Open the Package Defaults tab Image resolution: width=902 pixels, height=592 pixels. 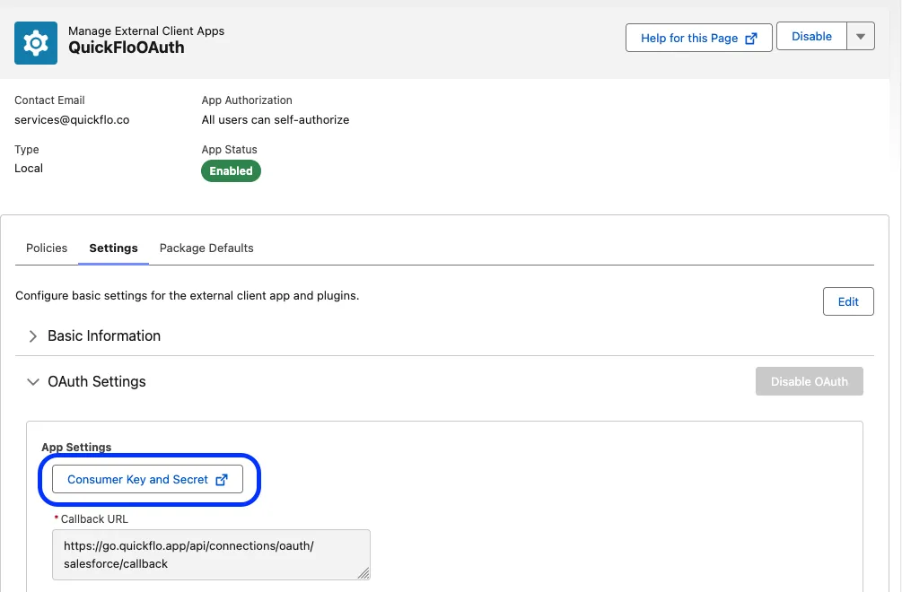tap(206, 248)
